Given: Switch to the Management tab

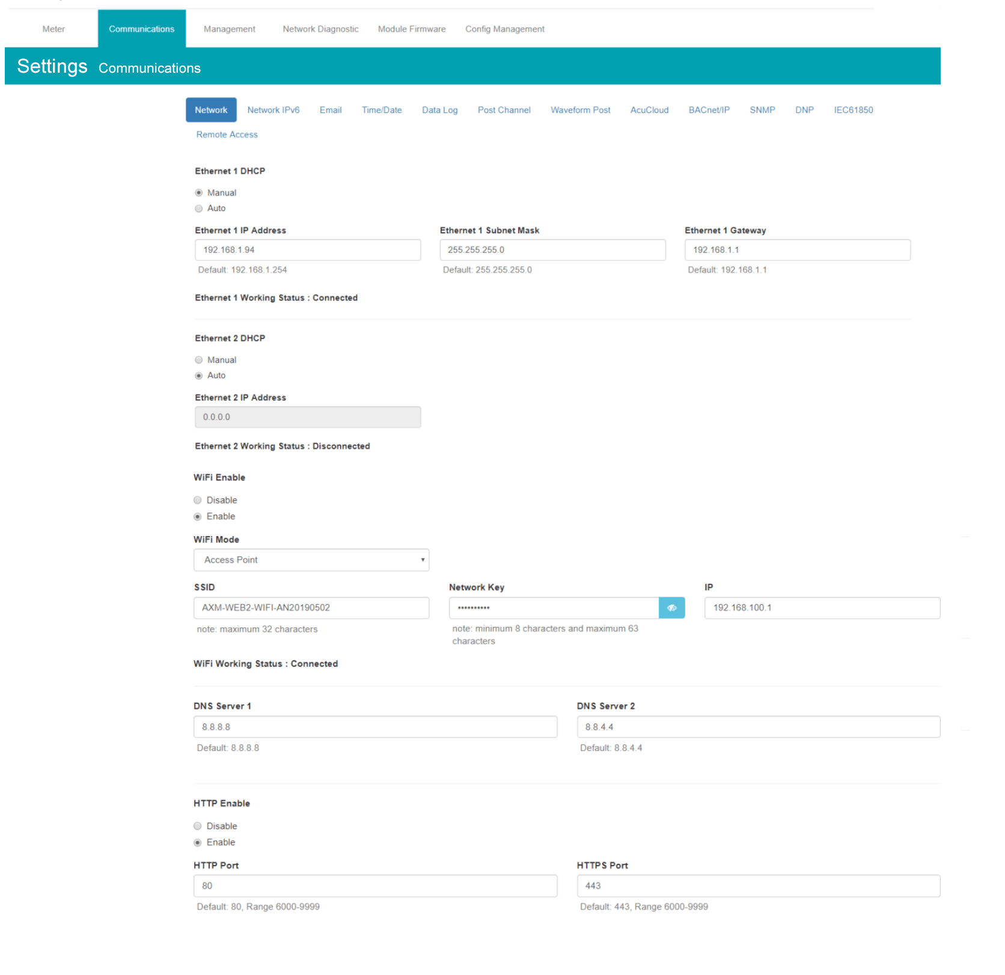Looking at the screenshot, I should click(229, 29).
